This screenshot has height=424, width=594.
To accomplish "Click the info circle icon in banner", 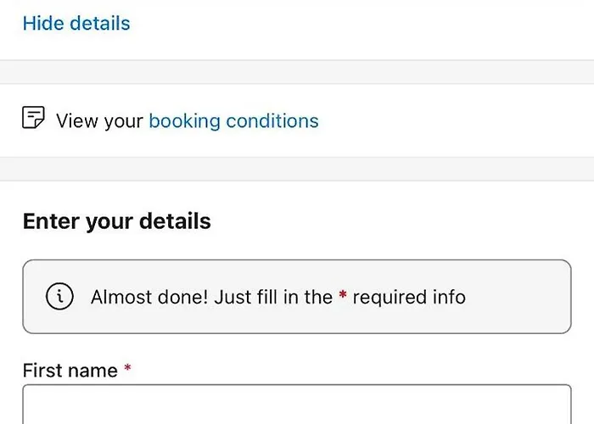I will pos(59,297).
